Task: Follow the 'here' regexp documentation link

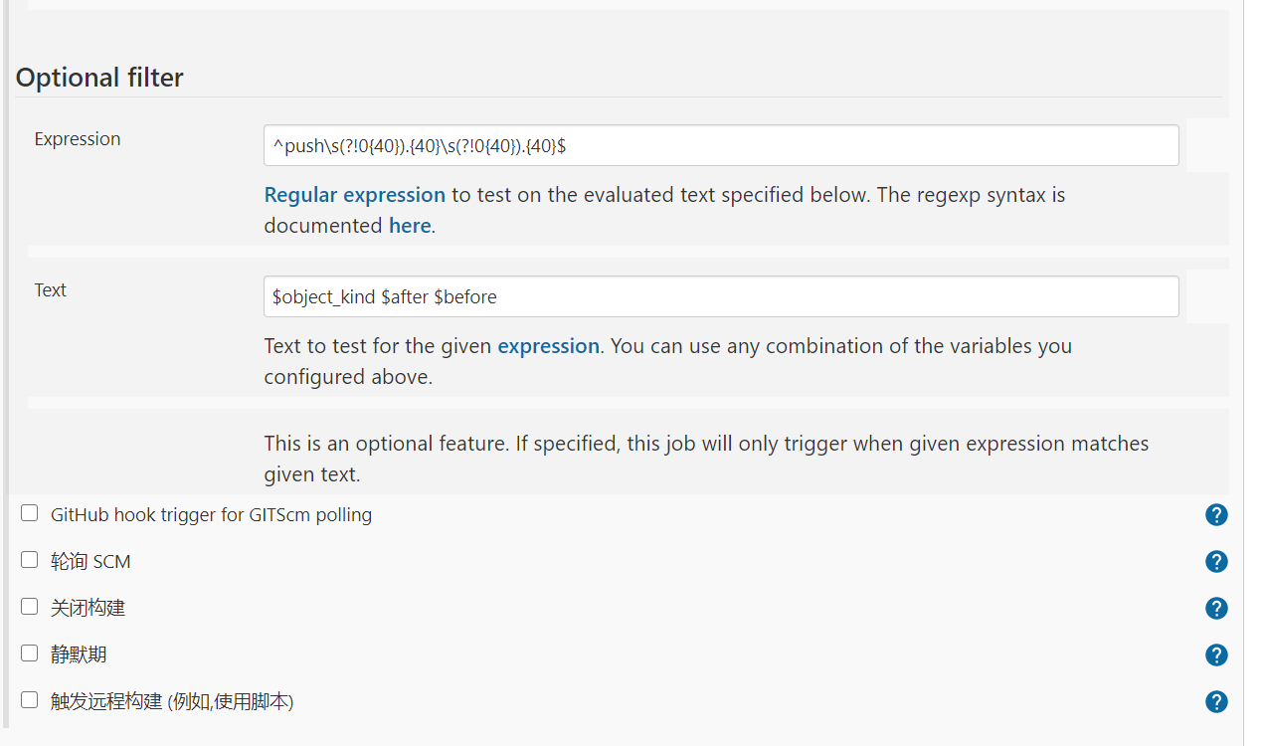Action: pos(410,226)
